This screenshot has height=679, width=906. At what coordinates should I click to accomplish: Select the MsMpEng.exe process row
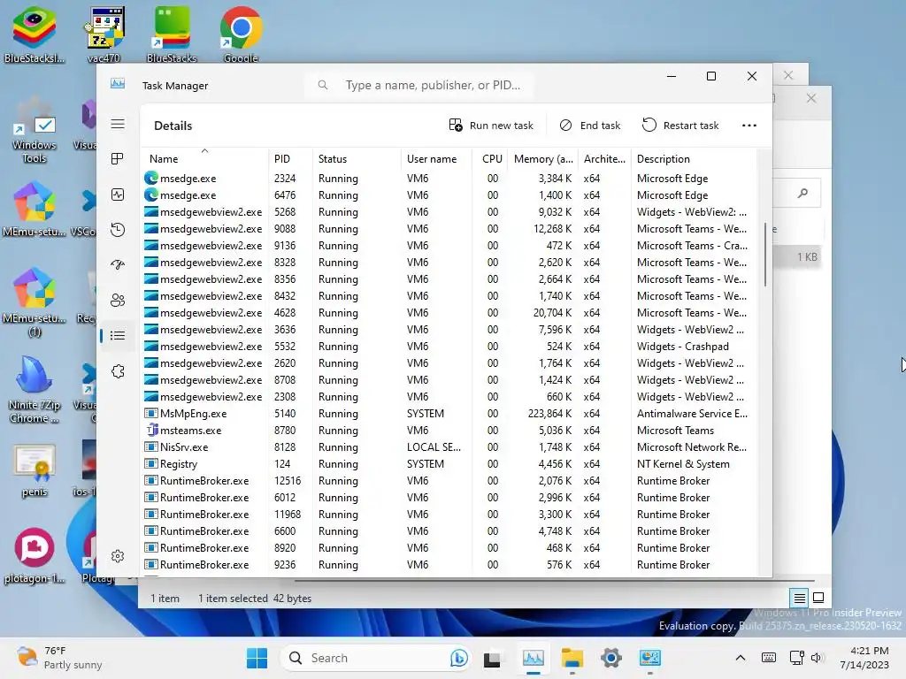(x=449, y=414)
